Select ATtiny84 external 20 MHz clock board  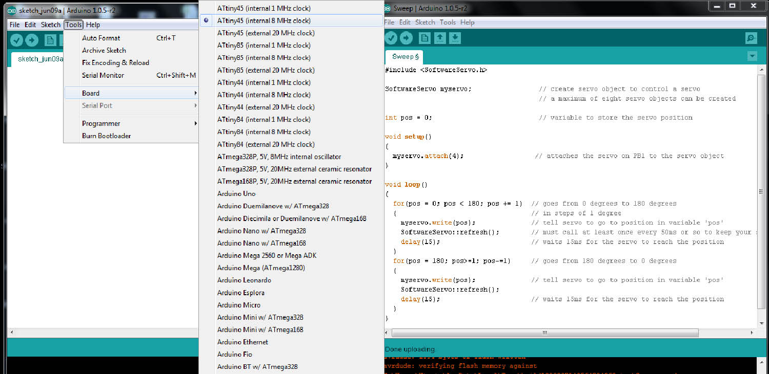[291, 144]
